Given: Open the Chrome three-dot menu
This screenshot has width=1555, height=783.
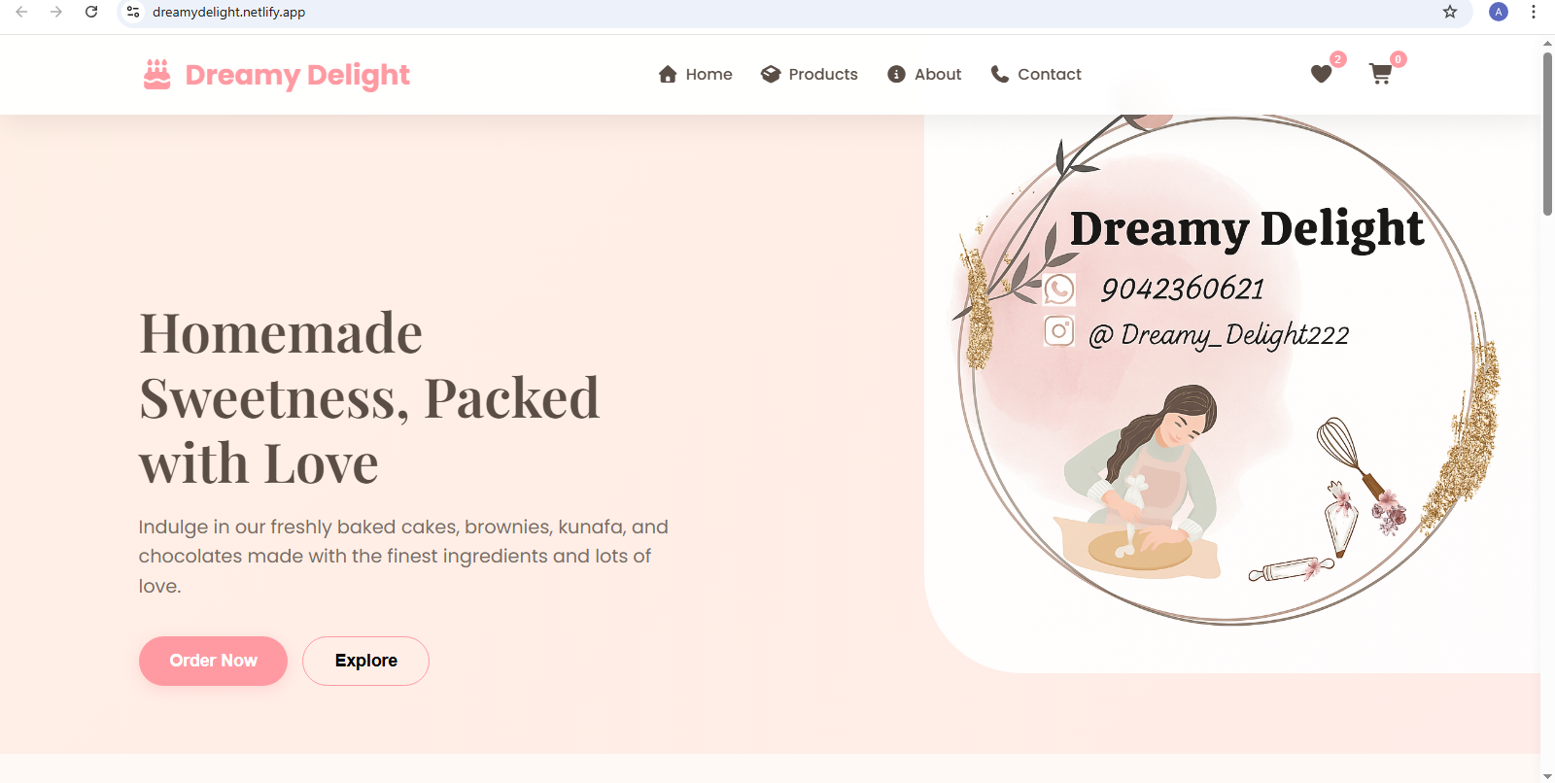Looking at the screenshot, I should (x=1534, y=12).
